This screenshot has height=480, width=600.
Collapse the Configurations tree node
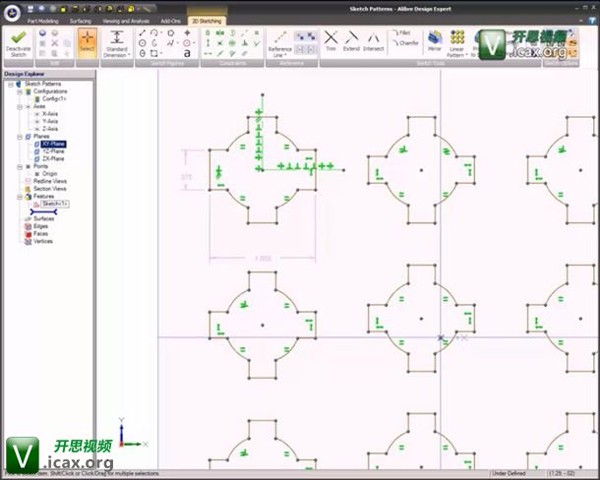[20, 91]
